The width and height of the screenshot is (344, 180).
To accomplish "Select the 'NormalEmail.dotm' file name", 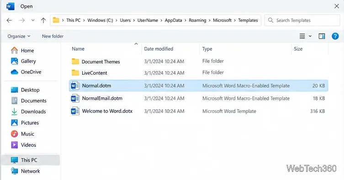I will point(102,98).
